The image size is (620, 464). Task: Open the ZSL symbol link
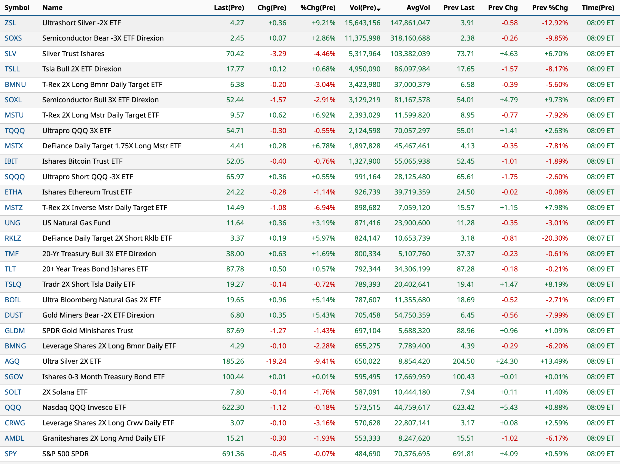pos(10,23)
